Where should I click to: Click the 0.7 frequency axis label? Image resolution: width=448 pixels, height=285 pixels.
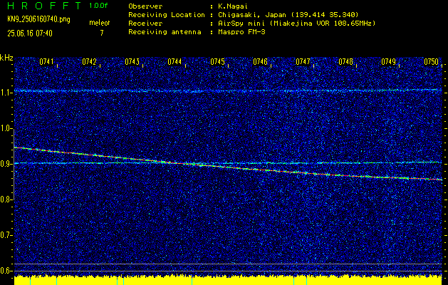point(6,235)
